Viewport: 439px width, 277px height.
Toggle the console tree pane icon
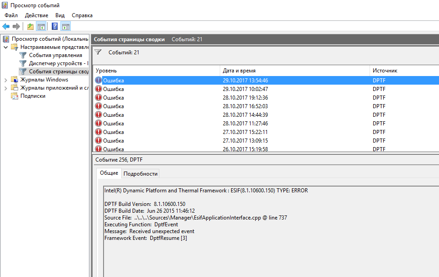[41, 26]
